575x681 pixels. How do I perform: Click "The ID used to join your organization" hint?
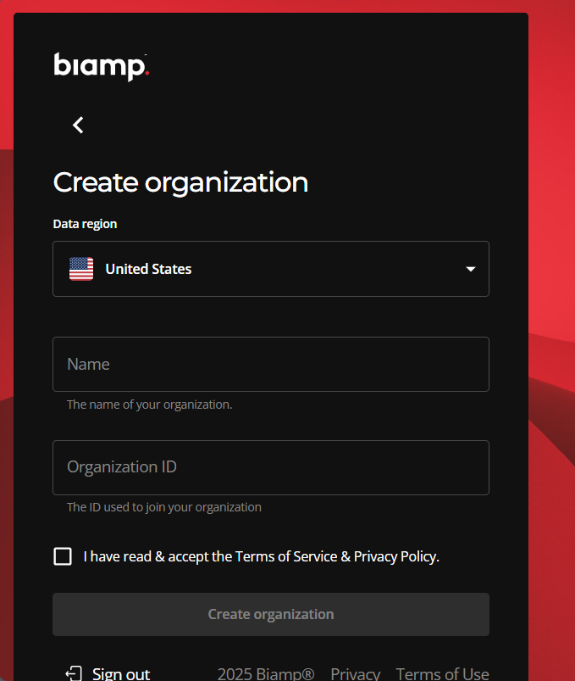pyautogui.click(x=164, y=507)
